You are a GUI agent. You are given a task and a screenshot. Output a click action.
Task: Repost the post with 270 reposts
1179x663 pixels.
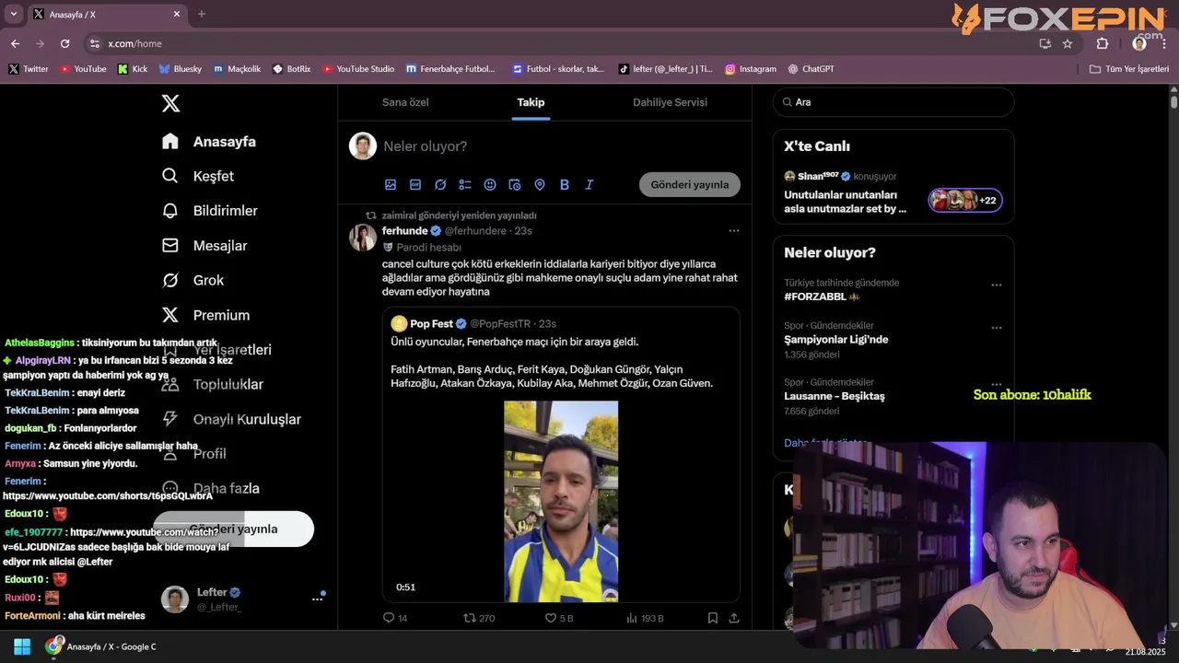point(479,618)
